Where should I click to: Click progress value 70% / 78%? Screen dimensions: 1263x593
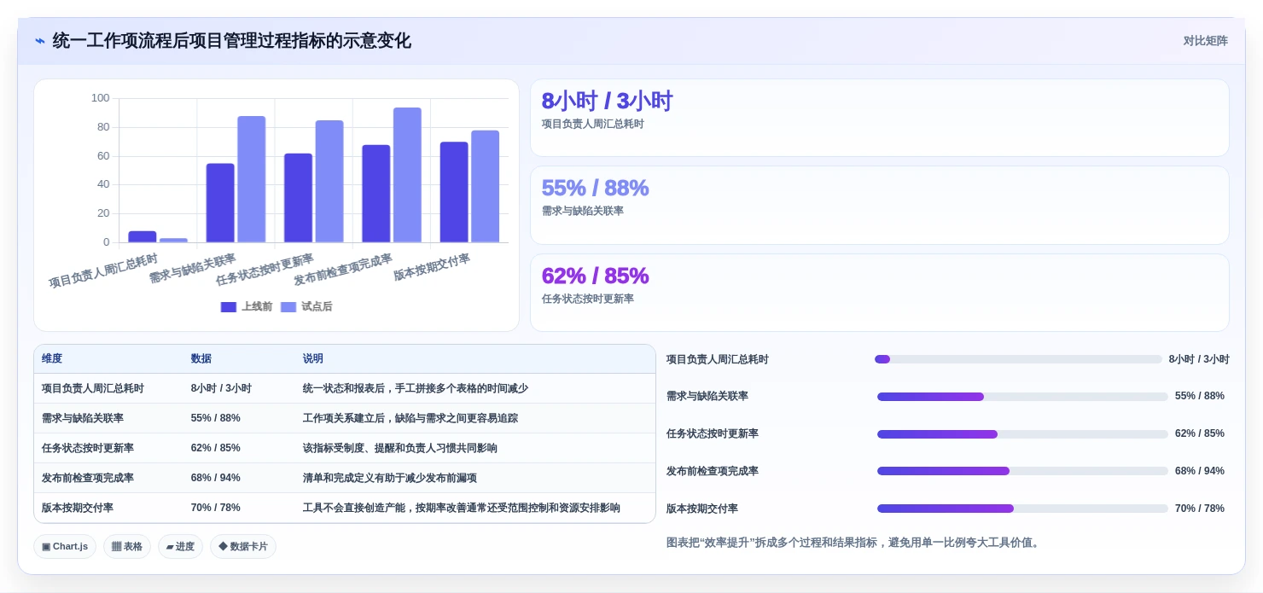tap(1200, 509)
